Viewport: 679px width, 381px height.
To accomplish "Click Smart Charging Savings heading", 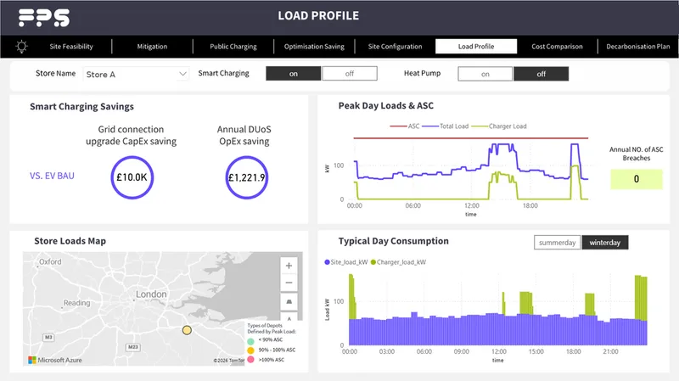I will pyautogui.click(x=81, y=107).
